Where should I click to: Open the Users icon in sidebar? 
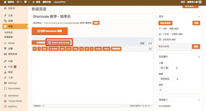pyautogui.click(x=5, y=72)
